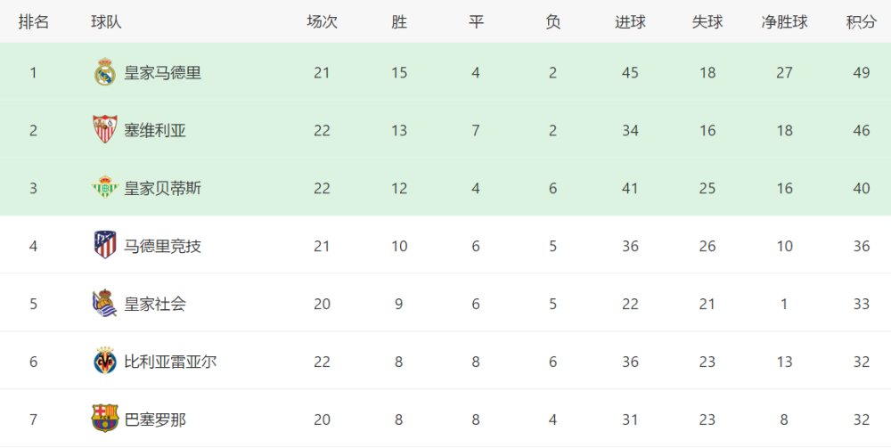891x448 pixels.
Task: Click the Real Betis club crest
Action: (105, 187)
